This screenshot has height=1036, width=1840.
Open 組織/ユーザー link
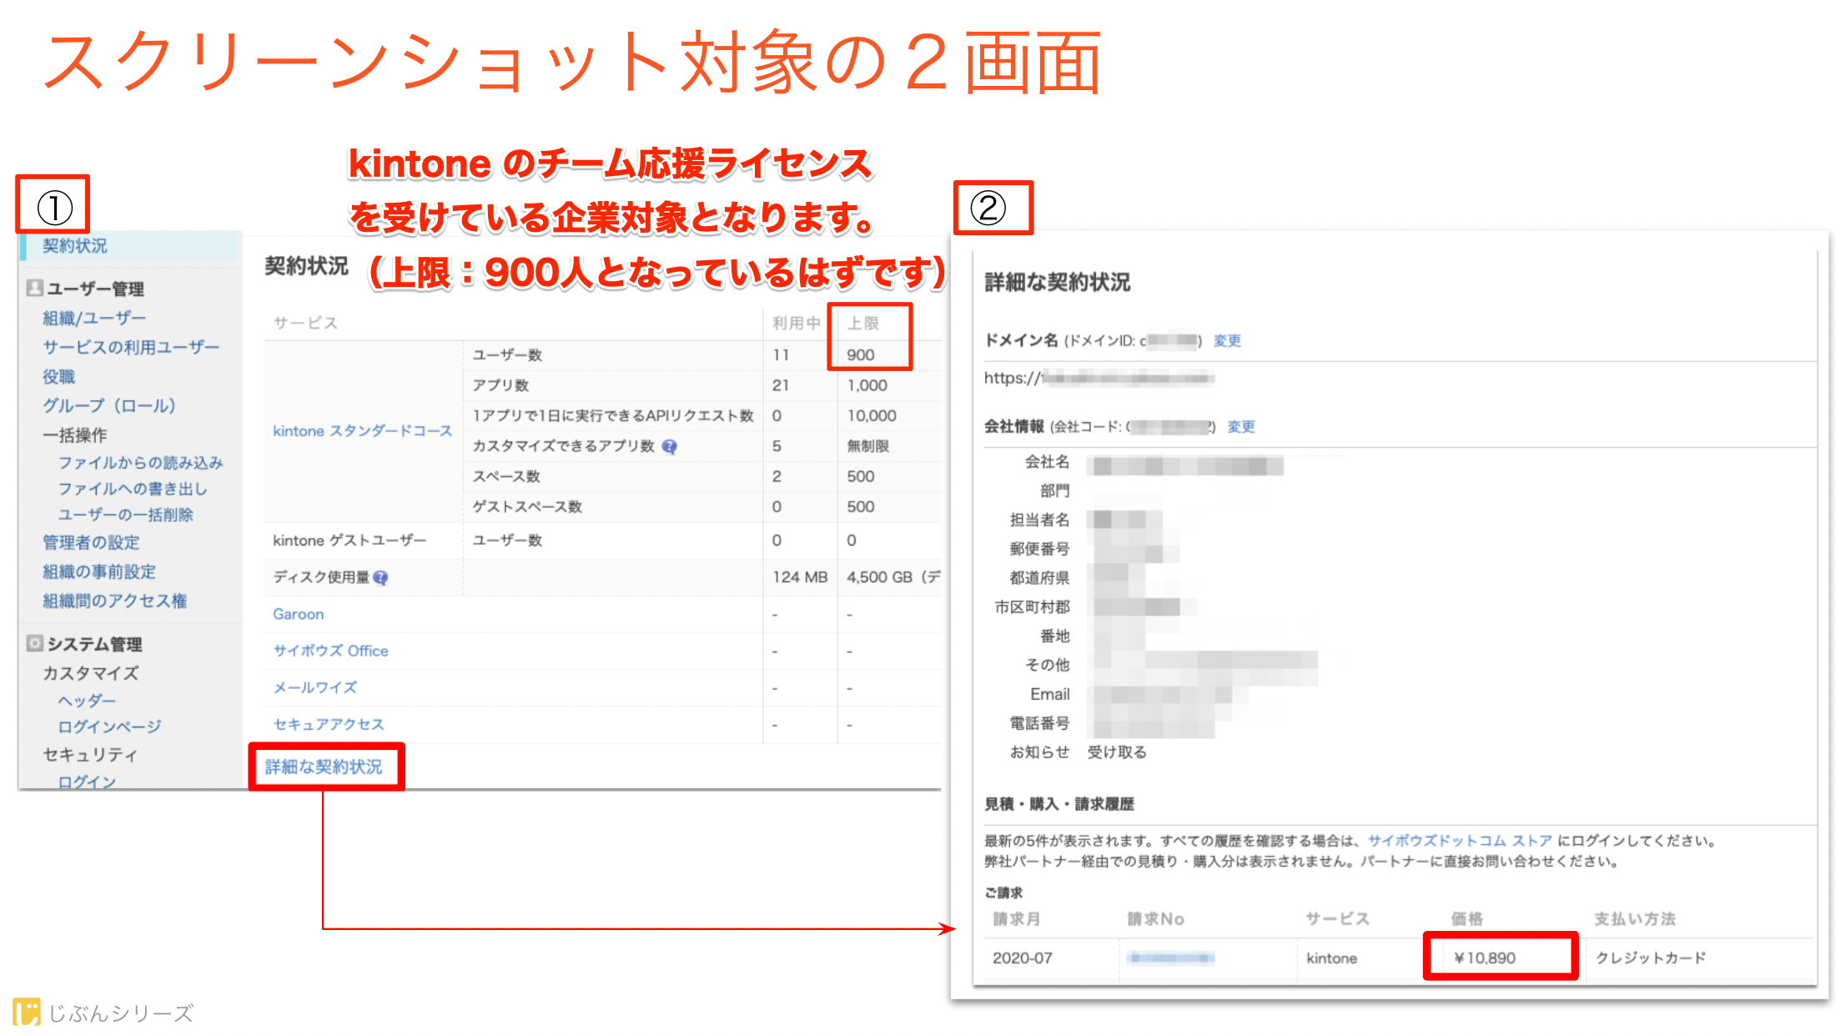pyautogui.click(x=94, y=318)
